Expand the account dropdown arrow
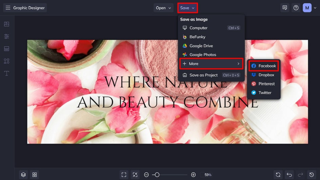Viewport: 320px width, 180px height. tap(315, 8)
